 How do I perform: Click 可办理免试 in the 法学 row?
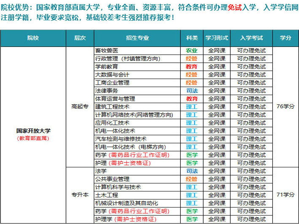point(252,171)
